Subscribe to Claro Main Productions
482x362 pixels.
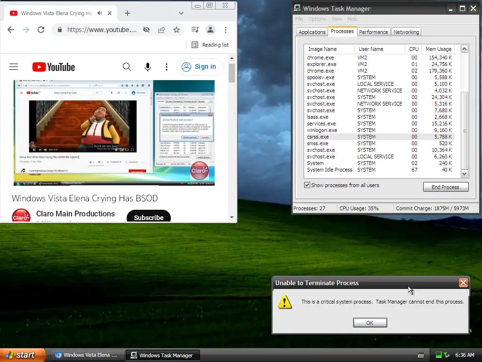149,216
